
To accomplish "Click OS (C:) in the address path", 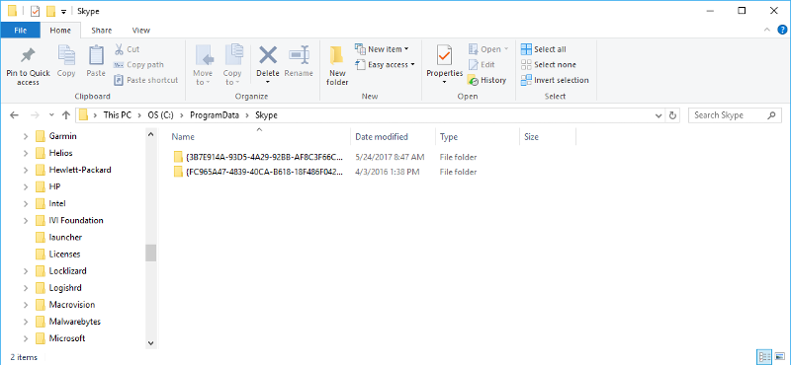I will click(x=160, y=115).
